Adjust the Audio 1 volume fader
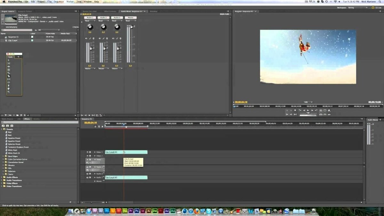Screen dimensions: 384x216 click(91, 48)
